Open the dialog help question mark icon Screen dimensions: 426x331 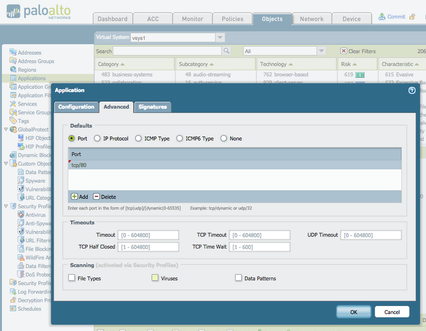click(x=412, y=91)
